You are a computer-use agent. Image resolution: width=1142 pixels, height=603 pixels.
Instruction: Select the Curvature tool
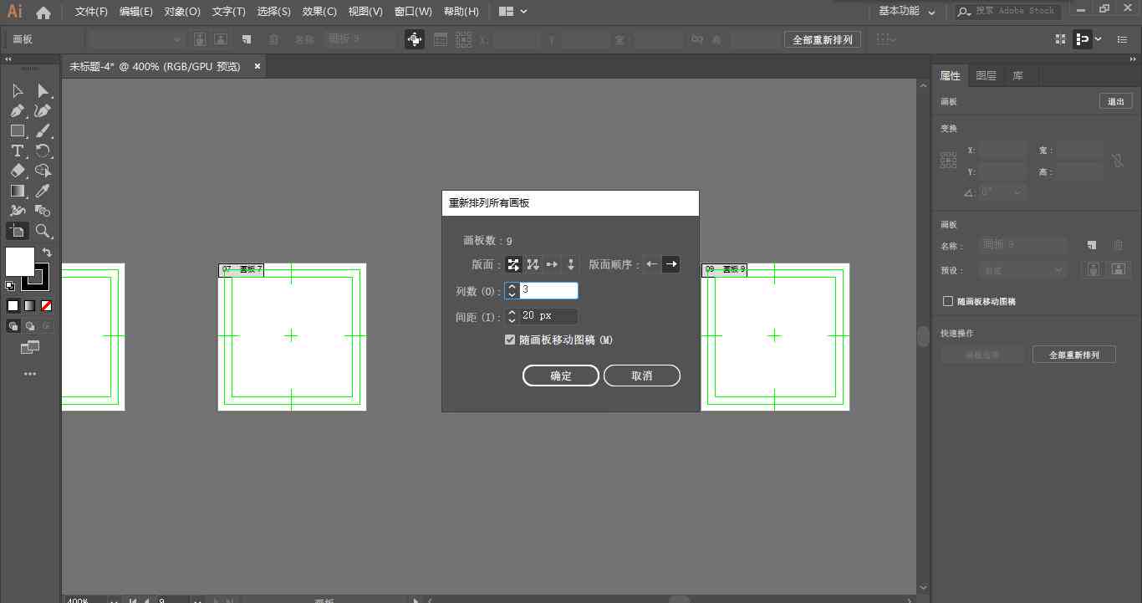click(x=43, y=110)
